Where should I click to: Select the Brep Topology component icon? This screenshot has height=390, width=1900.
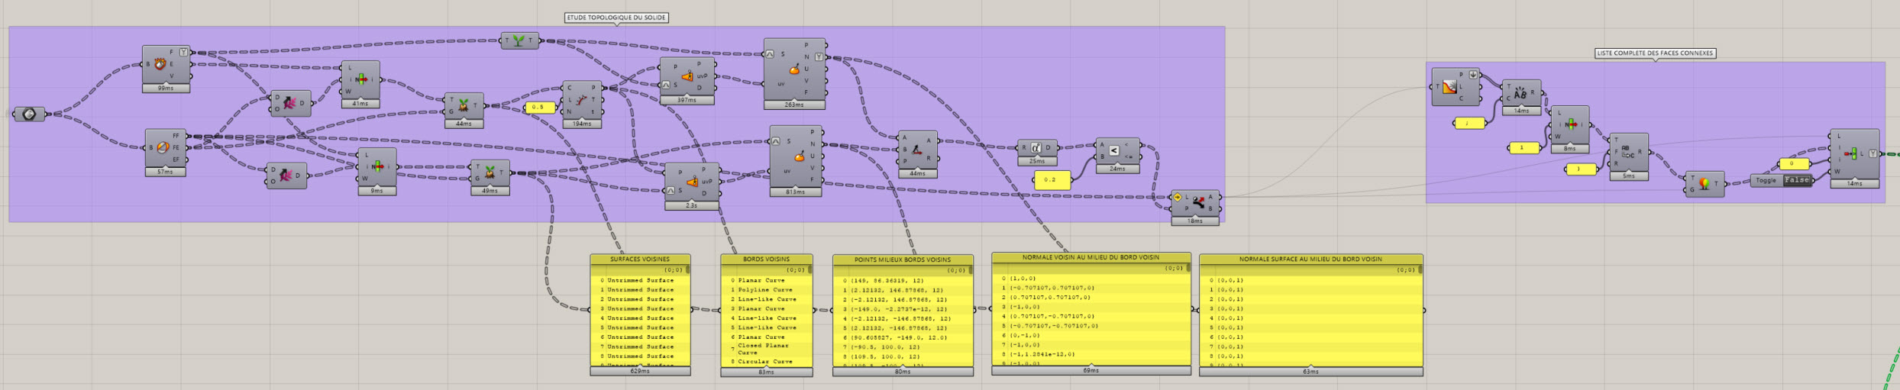pos(162,147)
